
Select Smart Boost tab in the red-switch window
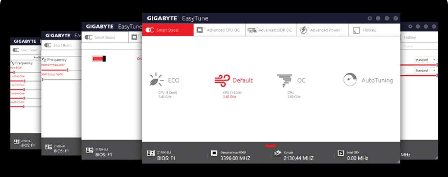pyautogui.click(x=105, y=37)
